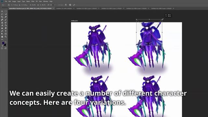Select the History Brush tool

click(x=6, y=22)
